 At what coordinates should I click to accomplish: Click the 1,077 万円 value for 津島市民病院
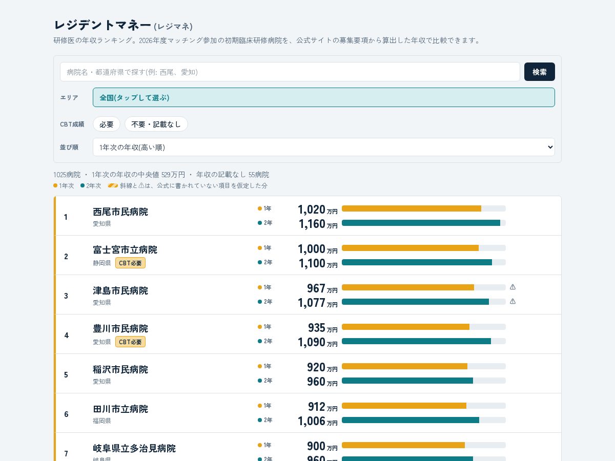[x=317, y=303]
